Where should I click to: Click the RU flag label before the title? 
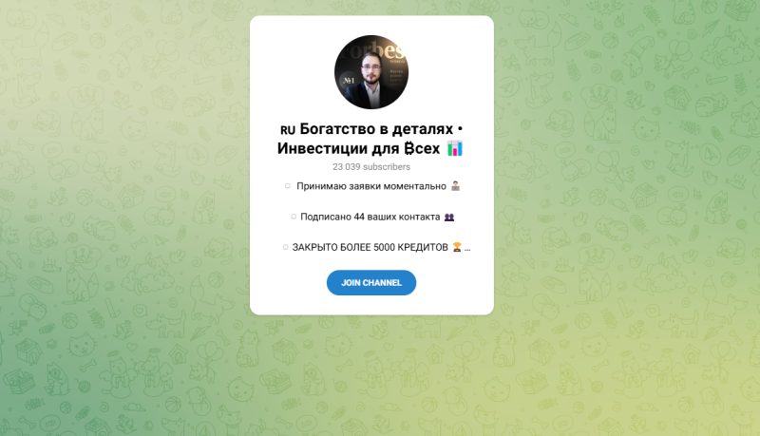[288, 130]
